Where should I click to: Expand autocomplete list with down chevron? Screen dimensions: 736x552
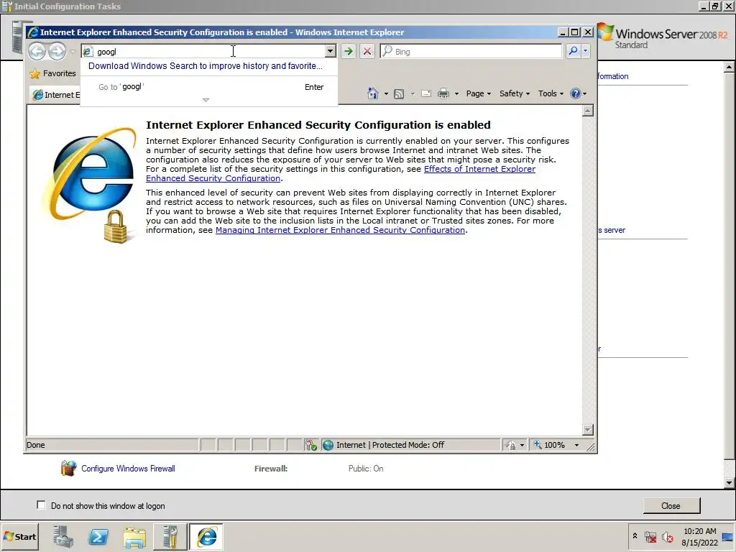pos(206,100)
